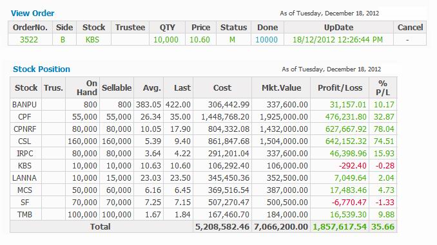This screenshot has height=245, width=437.
Task: Select the CPNRF stock row
Action: click(203, 129)
